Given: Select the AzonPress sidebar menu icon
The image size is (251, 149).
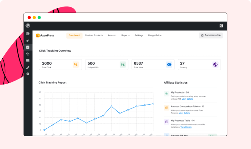Looking at the screenshot, I should pos(28,47).
